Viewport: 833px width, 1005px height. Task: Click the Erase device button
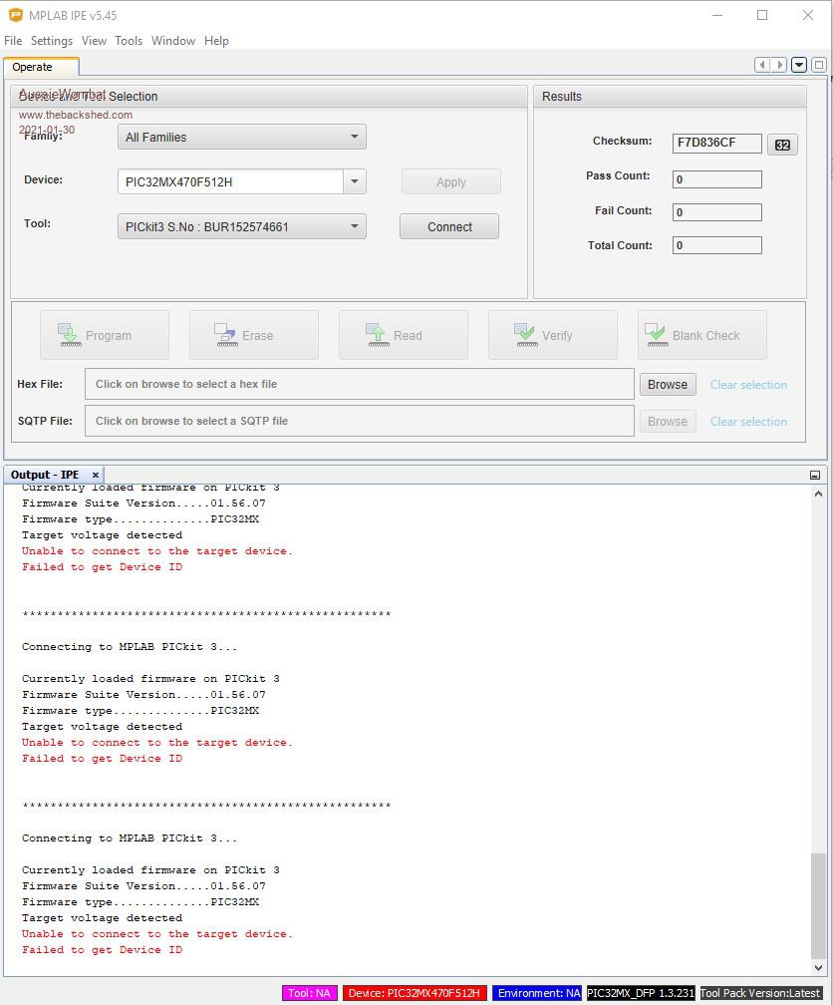pos(254,335)
